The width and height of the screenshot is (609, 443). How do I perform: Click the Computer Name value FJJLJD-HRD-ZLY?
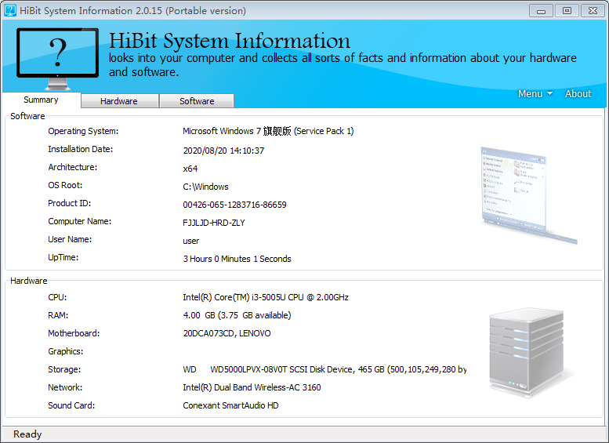213,223
